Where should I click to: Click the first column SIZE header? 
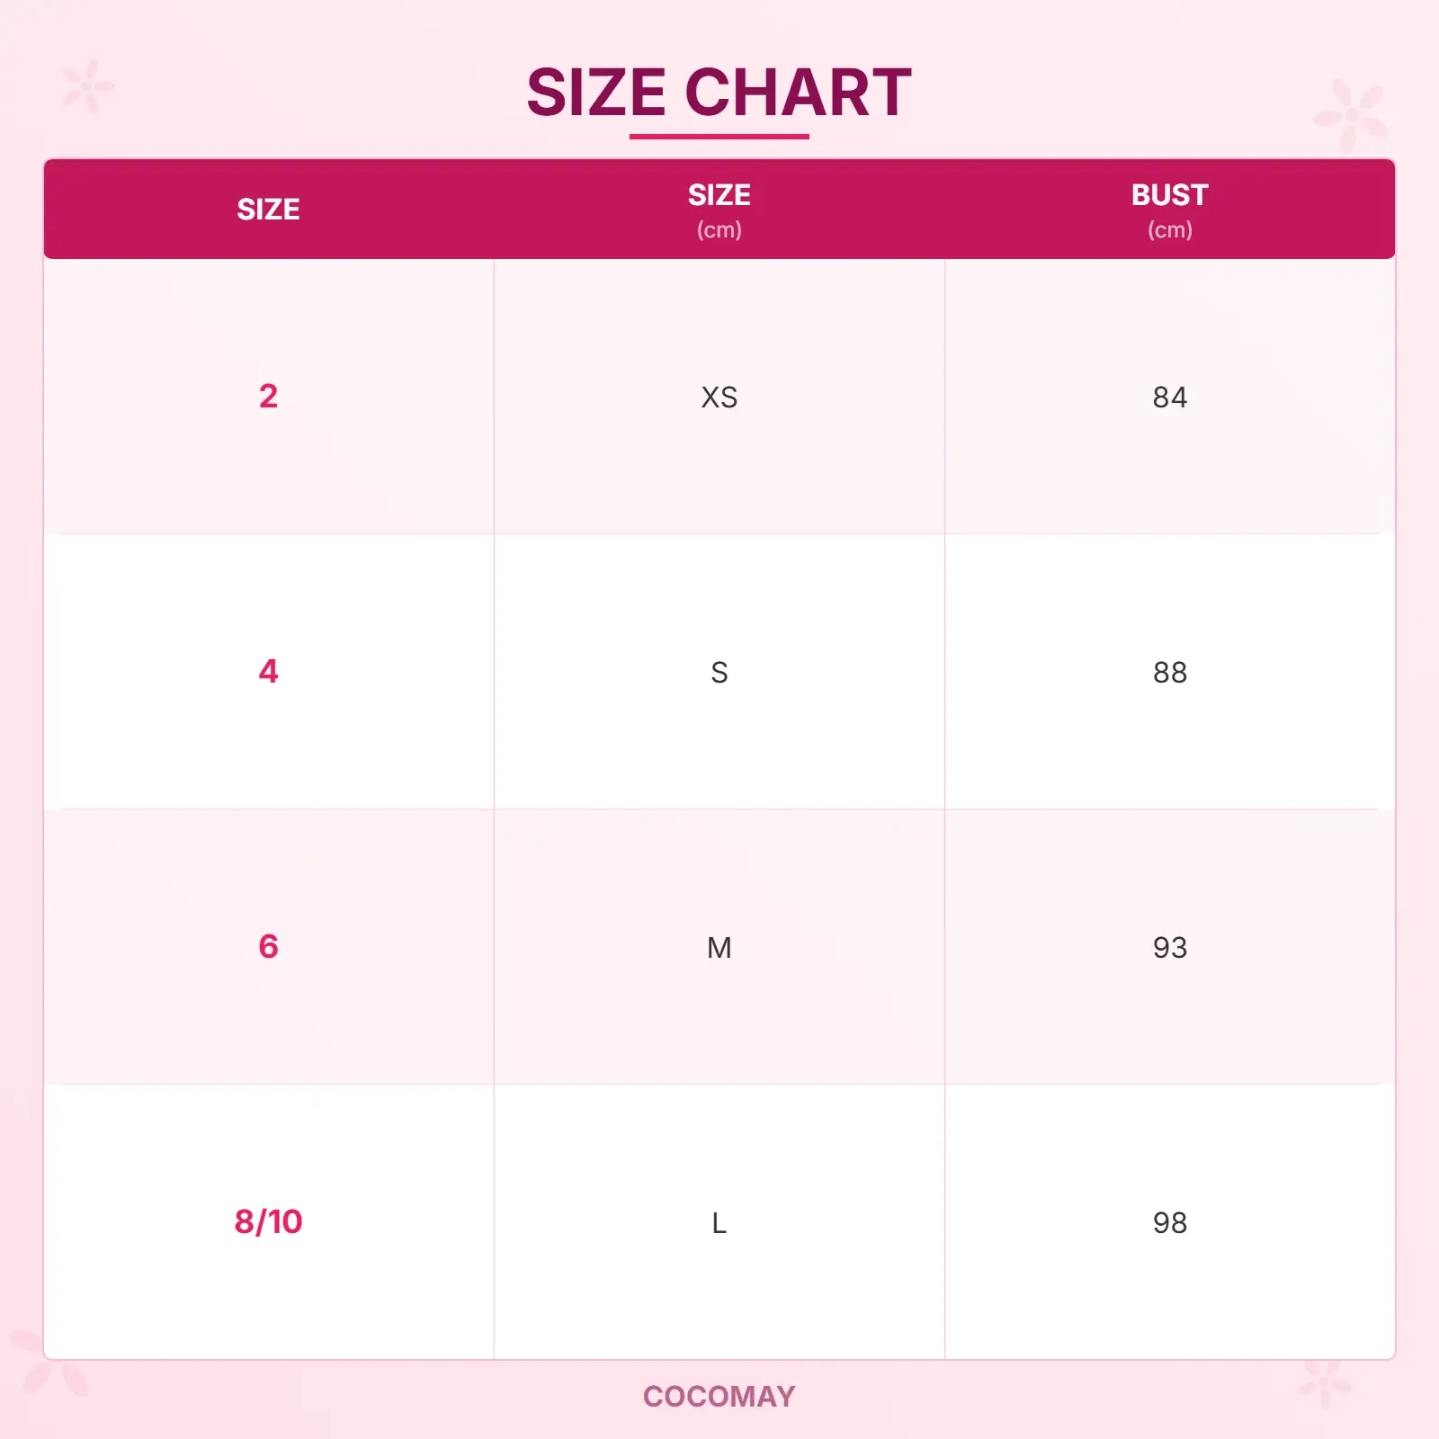[268, 210]
